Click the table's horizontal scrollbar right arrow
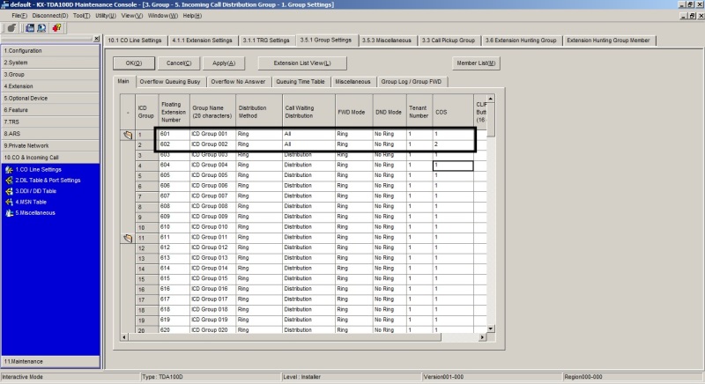The image size is (705, 384). pyautogui.click(x=482, y=336)
